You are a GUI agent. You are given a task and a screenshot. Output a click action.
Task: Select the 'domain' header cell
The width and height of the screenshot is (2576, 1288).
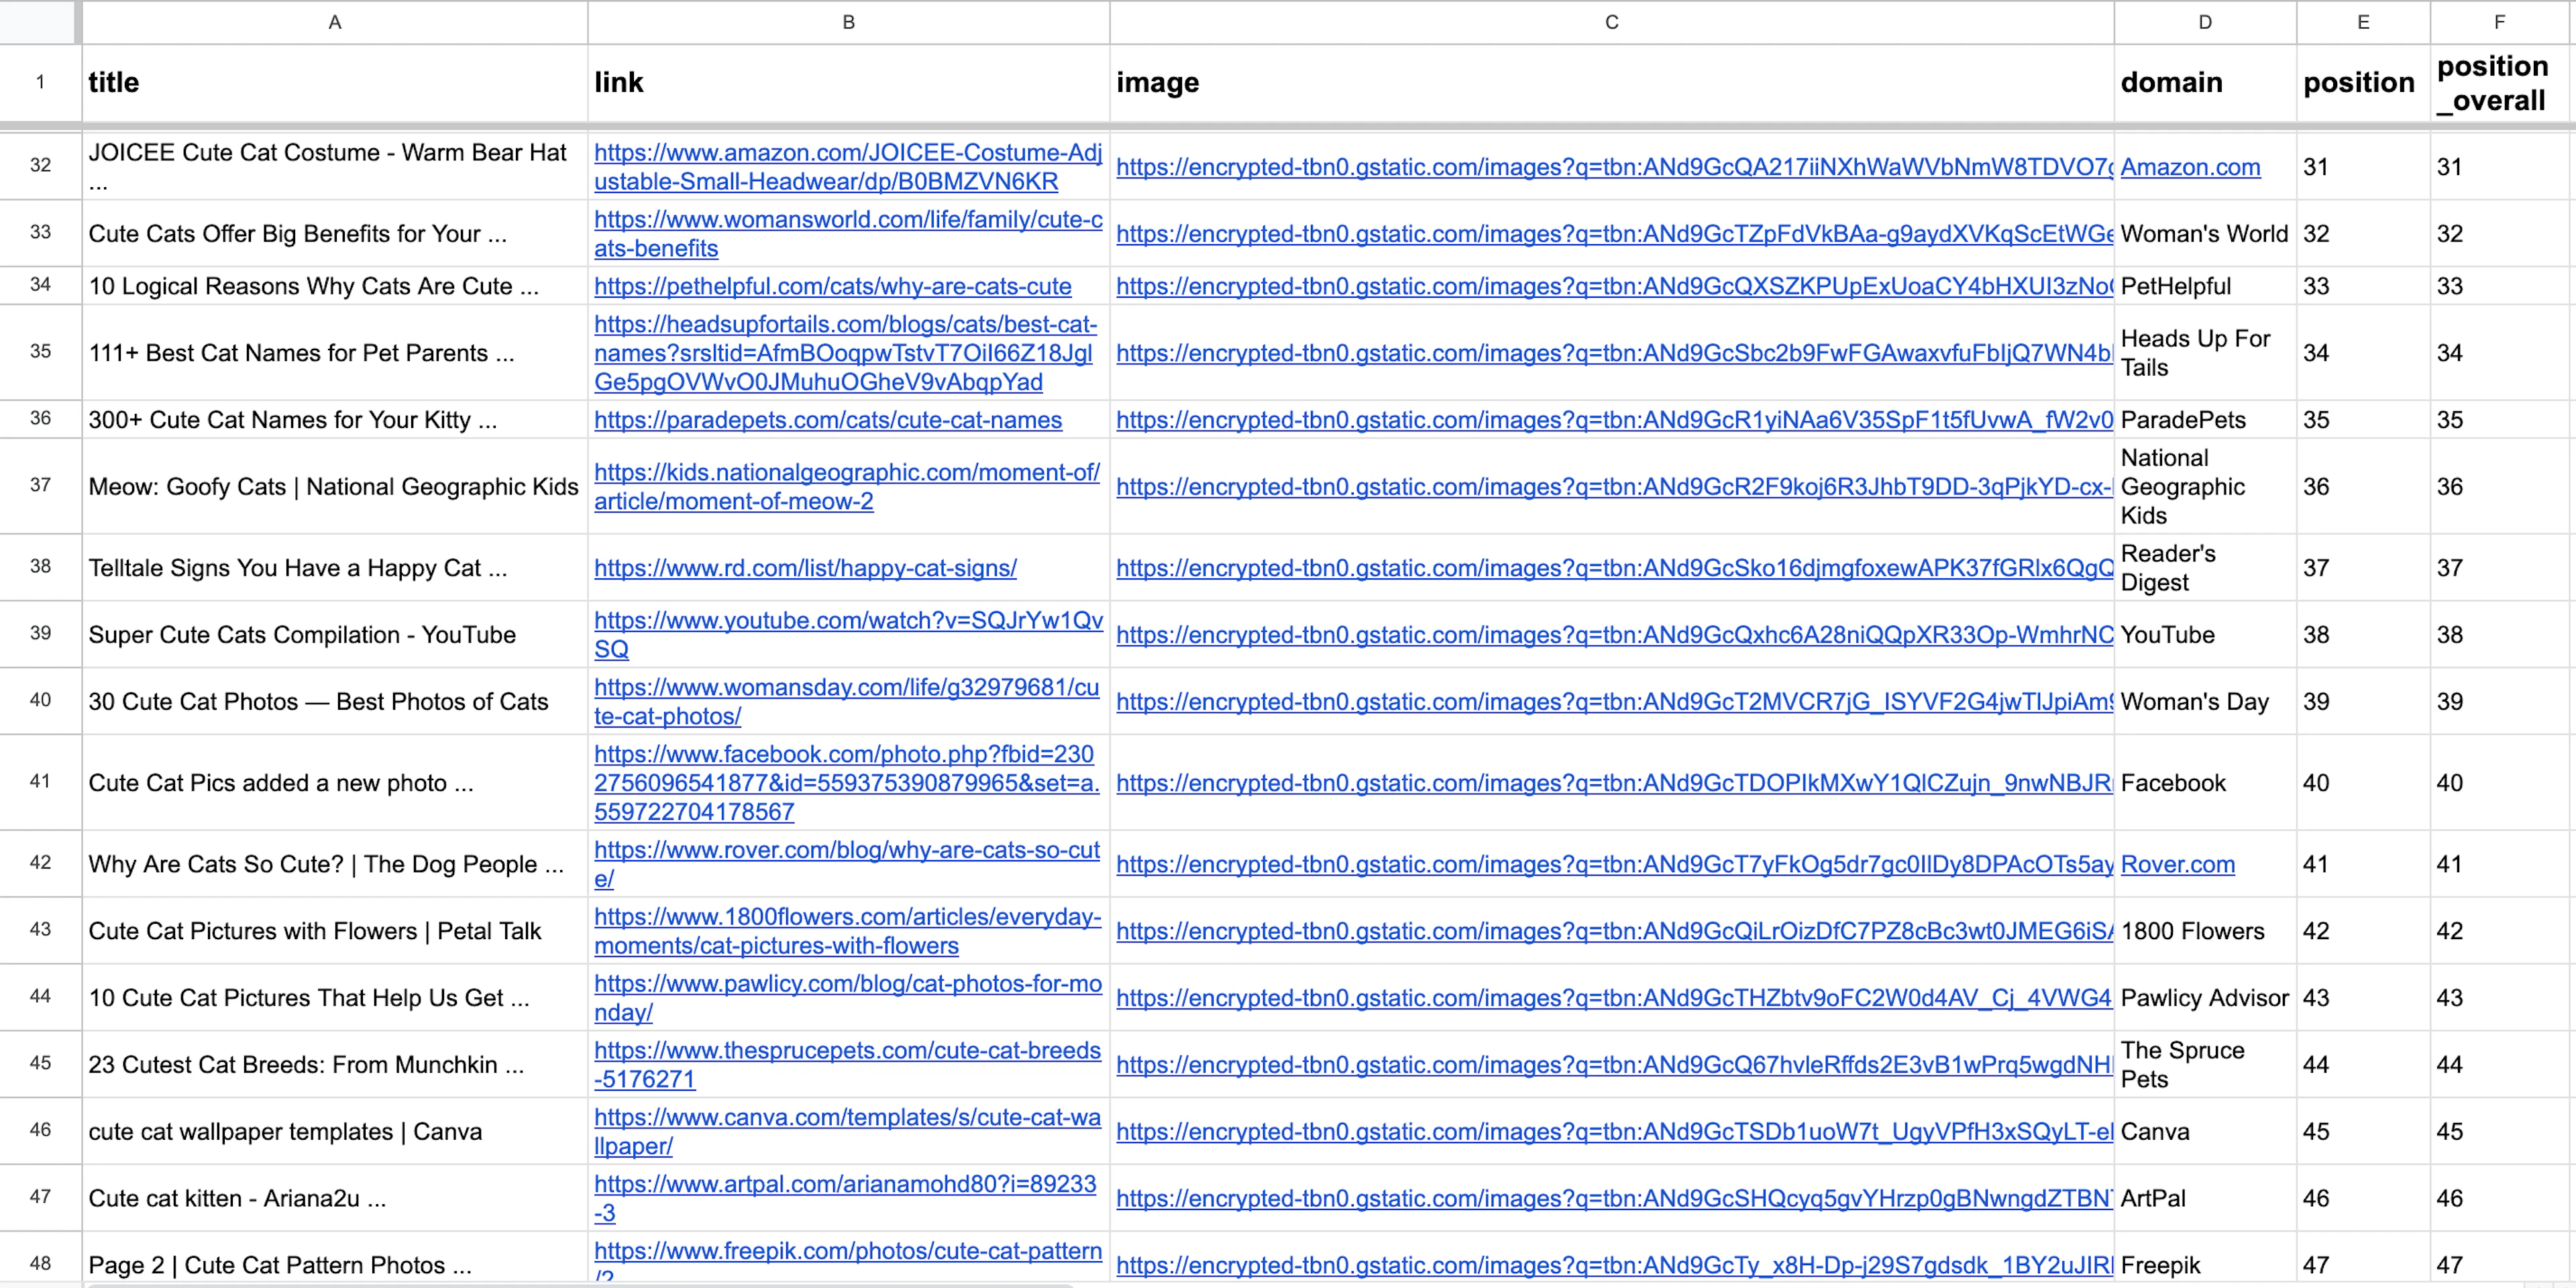2204,82
